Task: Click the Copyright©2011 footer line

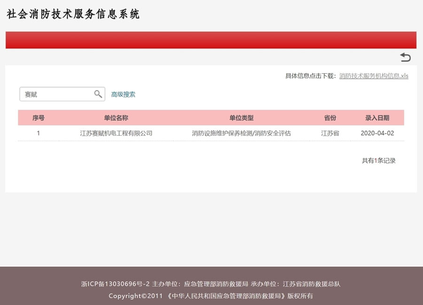Action: [211, 296]
